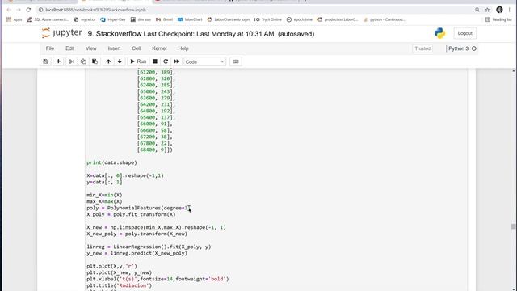517x291 pixels.
Task: Save notebook with the floppy disk icon
Action: pos(45,61)
